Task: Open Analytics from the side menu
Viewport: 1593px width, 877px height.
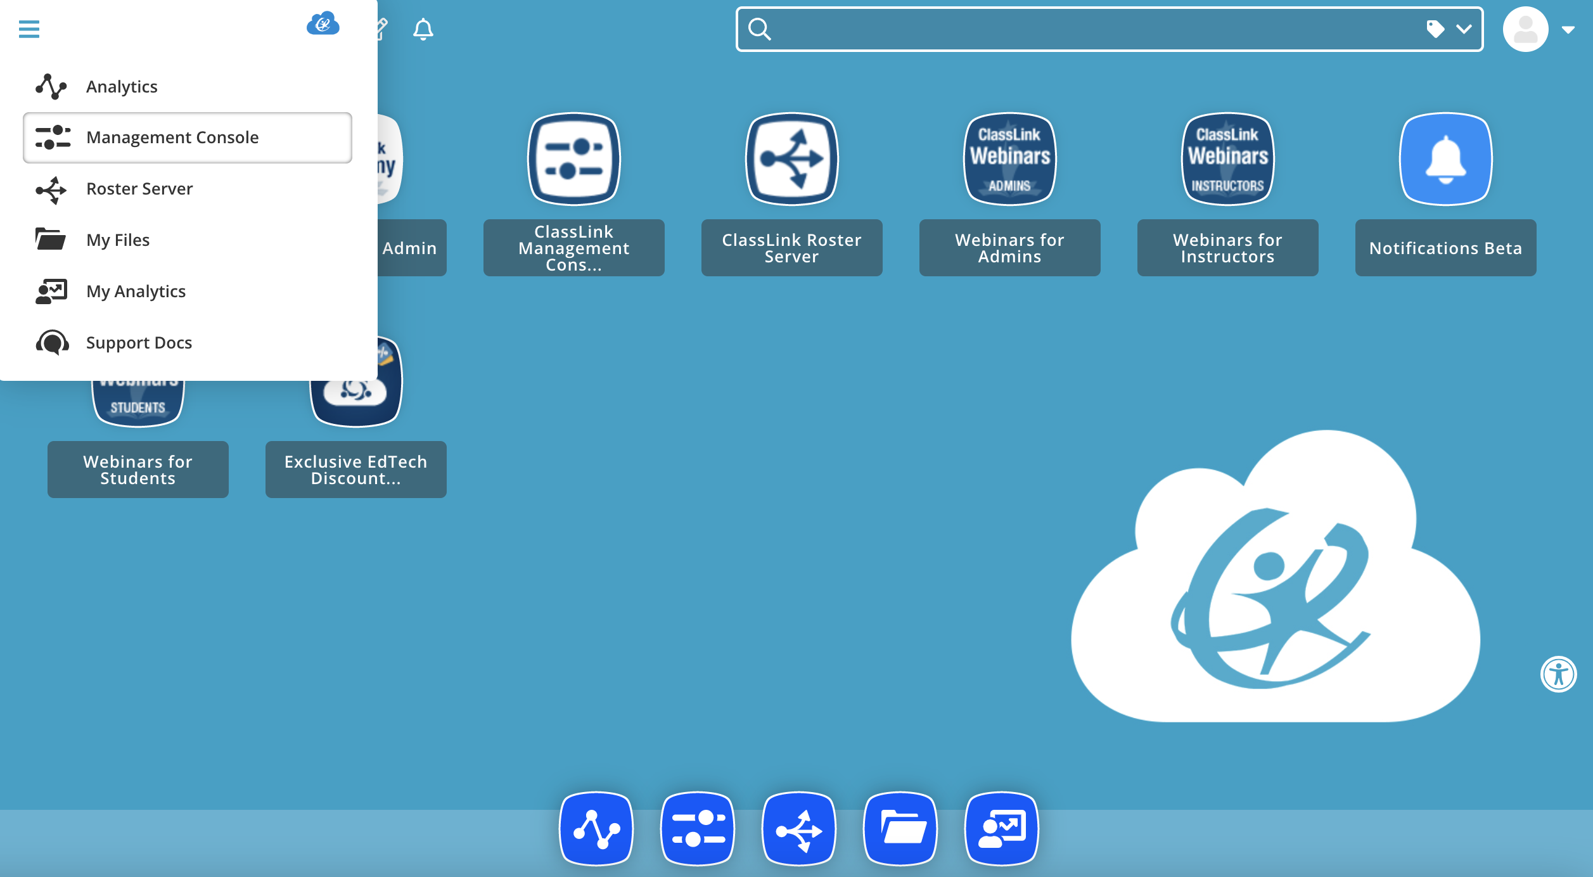Action: 188,87
